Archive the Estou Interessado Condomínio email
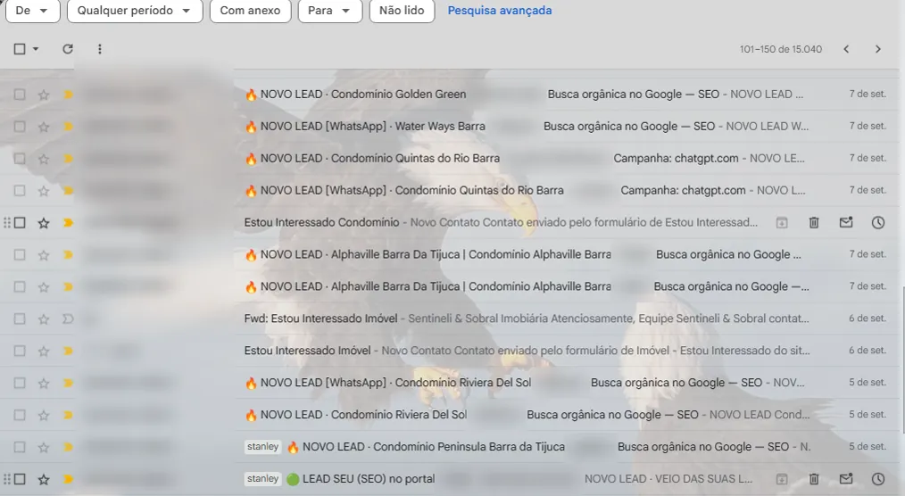The height and width of the screenshot is (496, 905). [782, 223]
